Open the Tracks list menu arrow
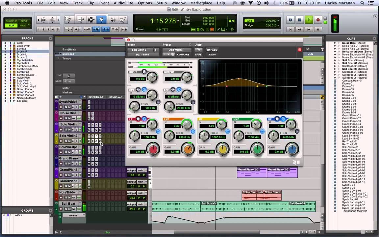 pyautogui.click(x=50, y=38)
